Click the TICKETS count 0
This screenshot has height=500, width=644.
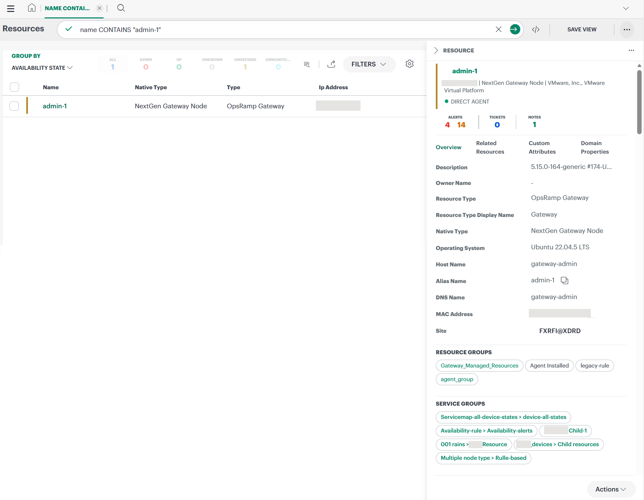[x=497, y=125]
